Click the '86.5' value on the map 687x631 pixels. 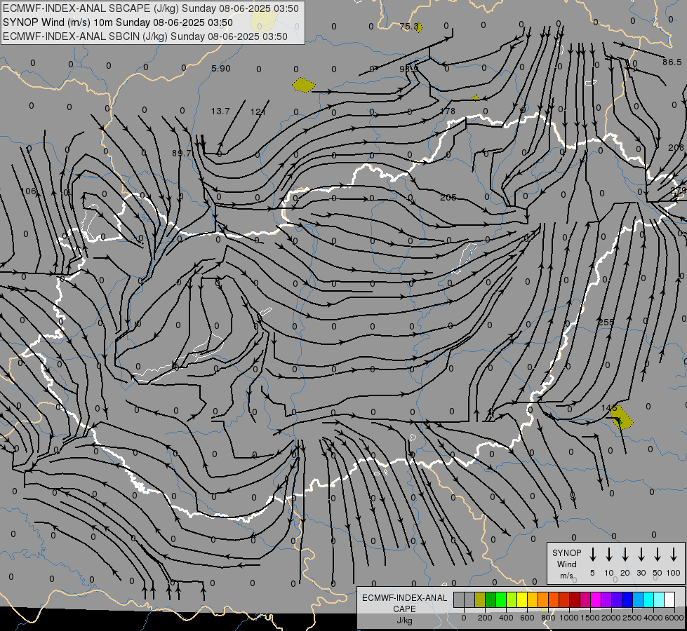[x=672, y=62]
